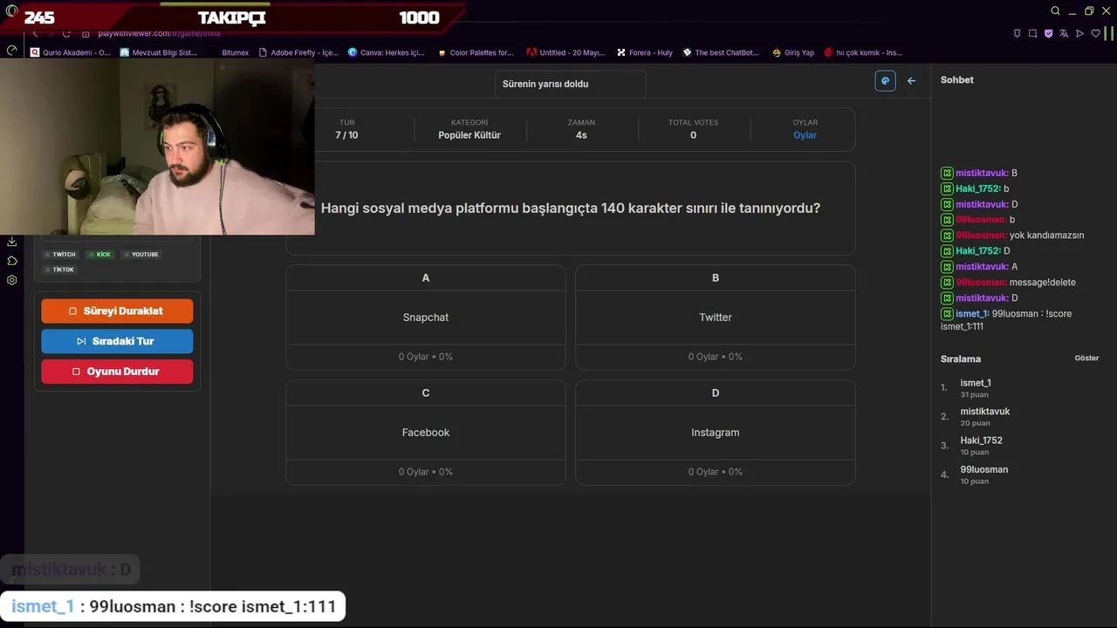Open the Canva: Herkes içi... bookmark
The height and width of the screenshot is (628, 1117).
click(387, 52)
